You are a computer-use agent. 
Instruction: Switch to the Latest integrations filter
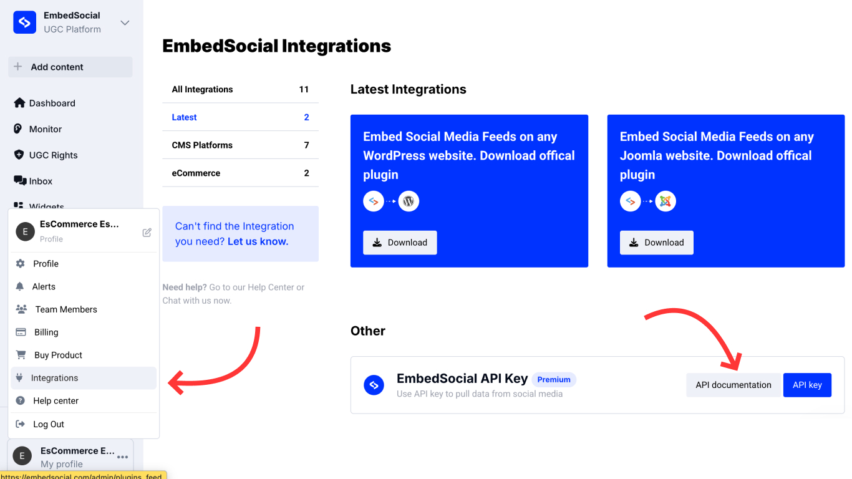pos(184,117)
